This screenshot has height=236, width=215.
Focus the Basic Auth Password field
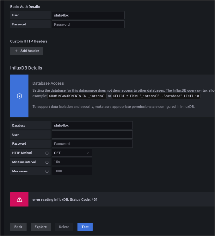[x=88, y=24]
